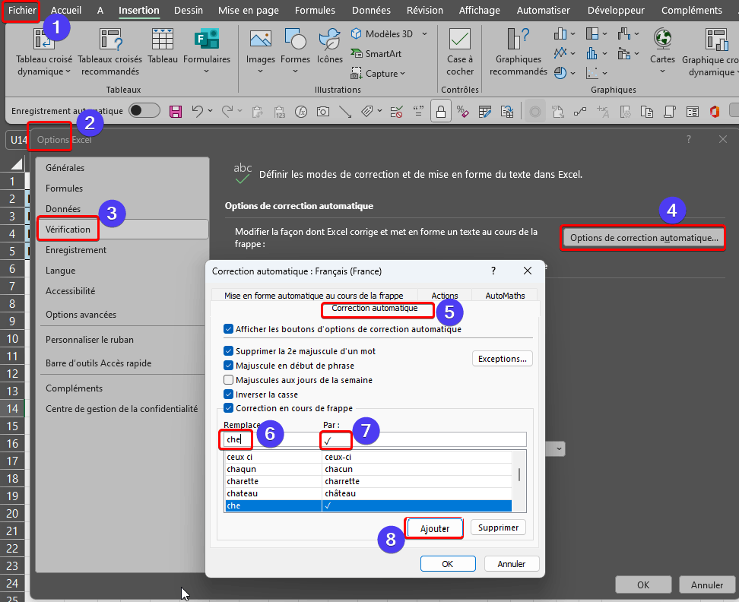
Task: Insert a combo chart
Action: (x=624, y=53)
